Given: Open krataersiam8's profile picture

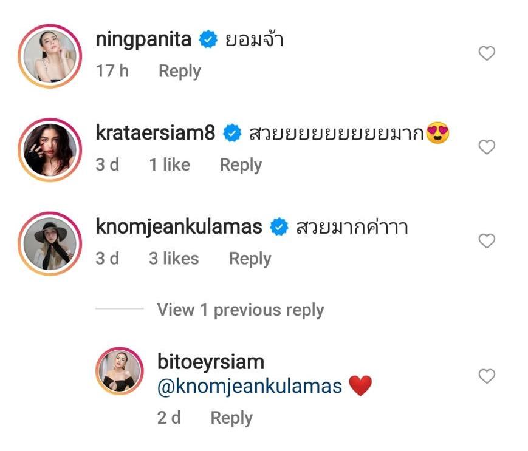Looking at the screenshot, I should coord(50,150).
